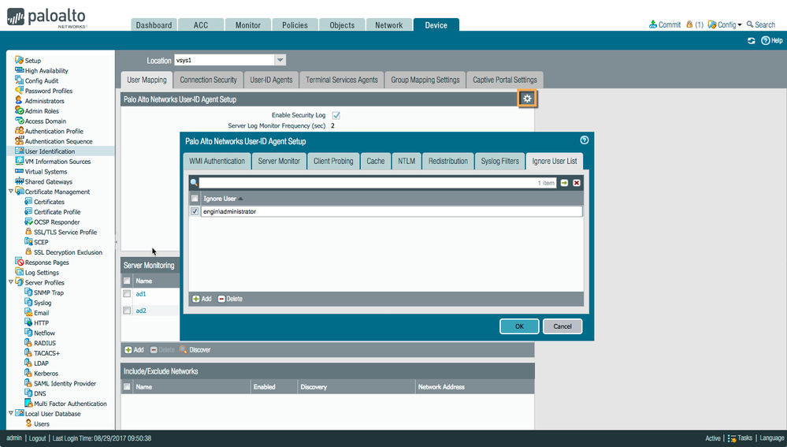The image size is (787, 447).
Task: Collapse the Server Profiles tree node
Action: [11, 282]
